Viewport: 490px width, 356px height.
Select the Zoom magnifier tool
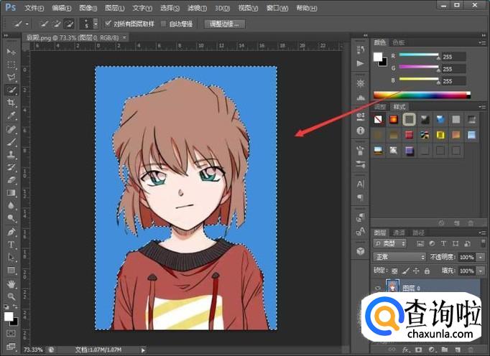coord(11,296)
